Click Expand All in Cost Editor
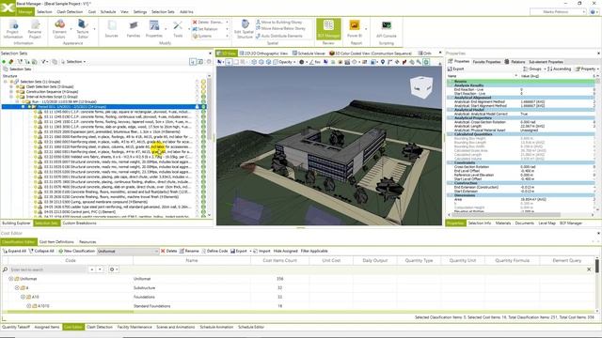 (15, 251)
